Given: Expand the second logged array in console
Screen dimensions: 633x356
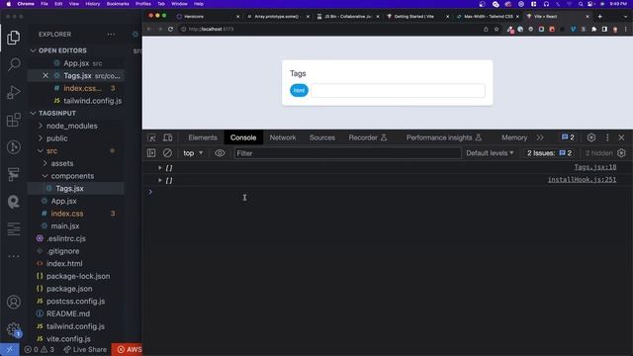Looking at the screenshot, I should pyautogui.click(x=160, y=180).
